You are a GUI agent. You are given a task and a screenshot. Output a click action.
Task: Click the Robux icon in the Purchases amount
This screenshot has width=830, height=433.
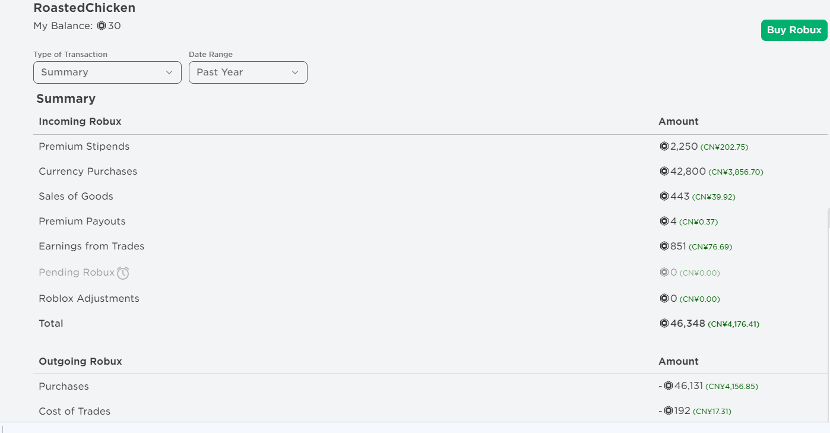(x=668, y=386)
